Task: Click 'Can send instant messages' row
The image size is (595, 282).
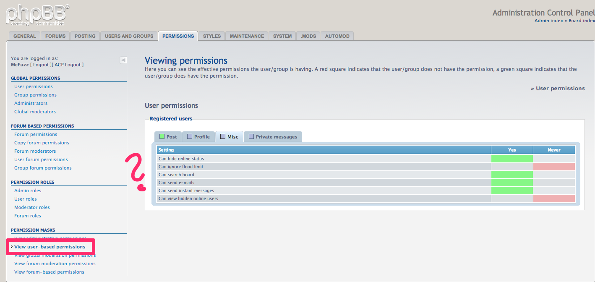Action: tap(365, 191)
